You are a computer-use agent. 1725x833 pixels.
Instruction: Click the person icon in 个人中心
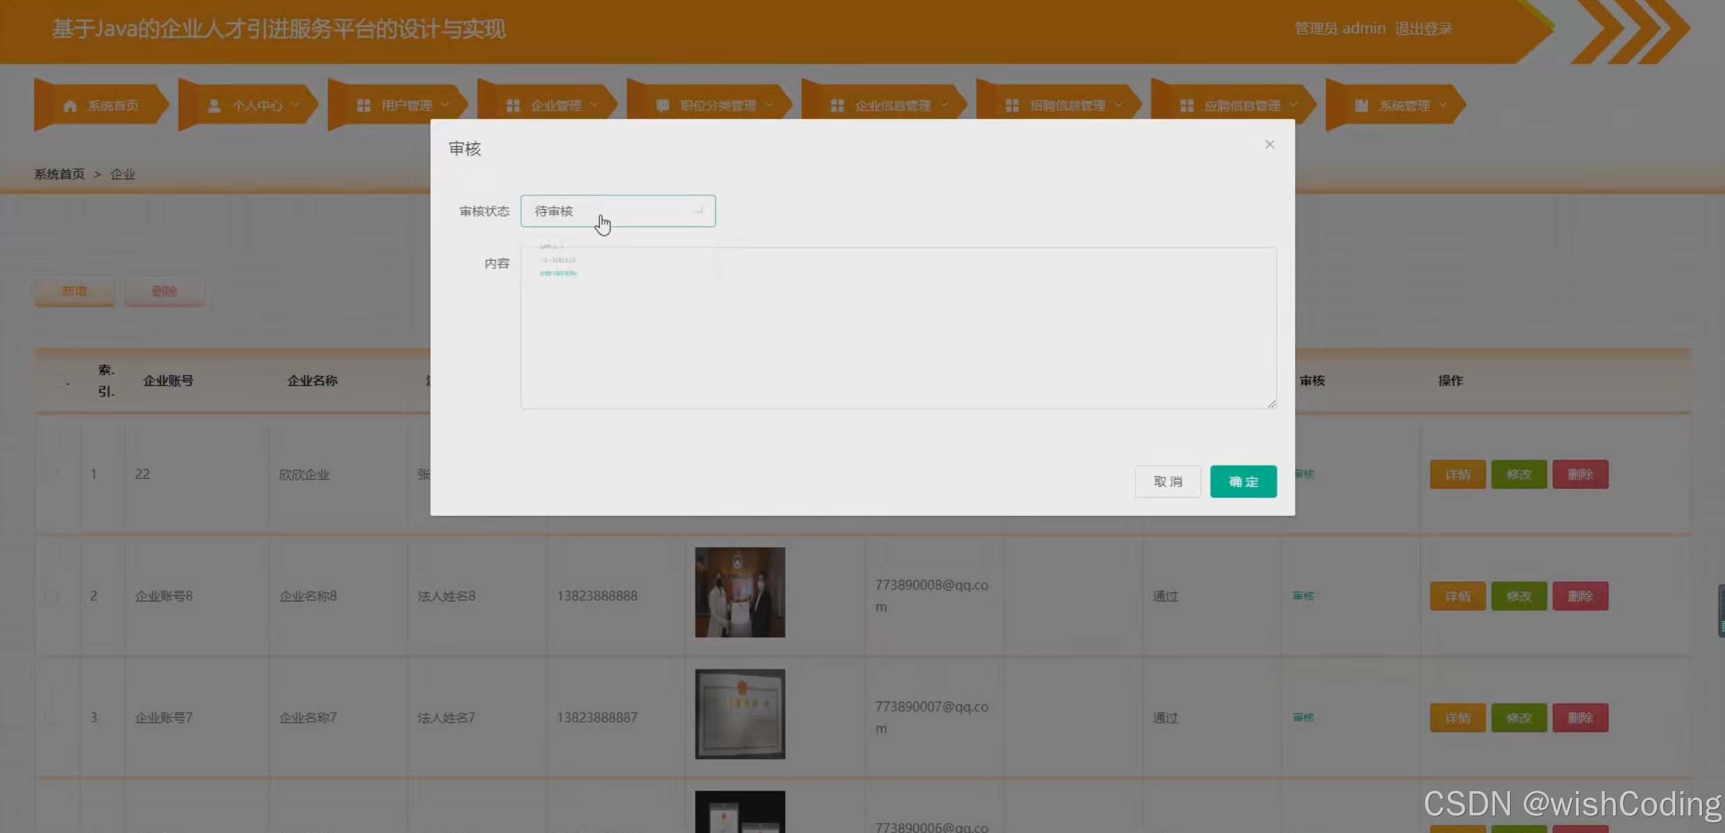[214, 106]
